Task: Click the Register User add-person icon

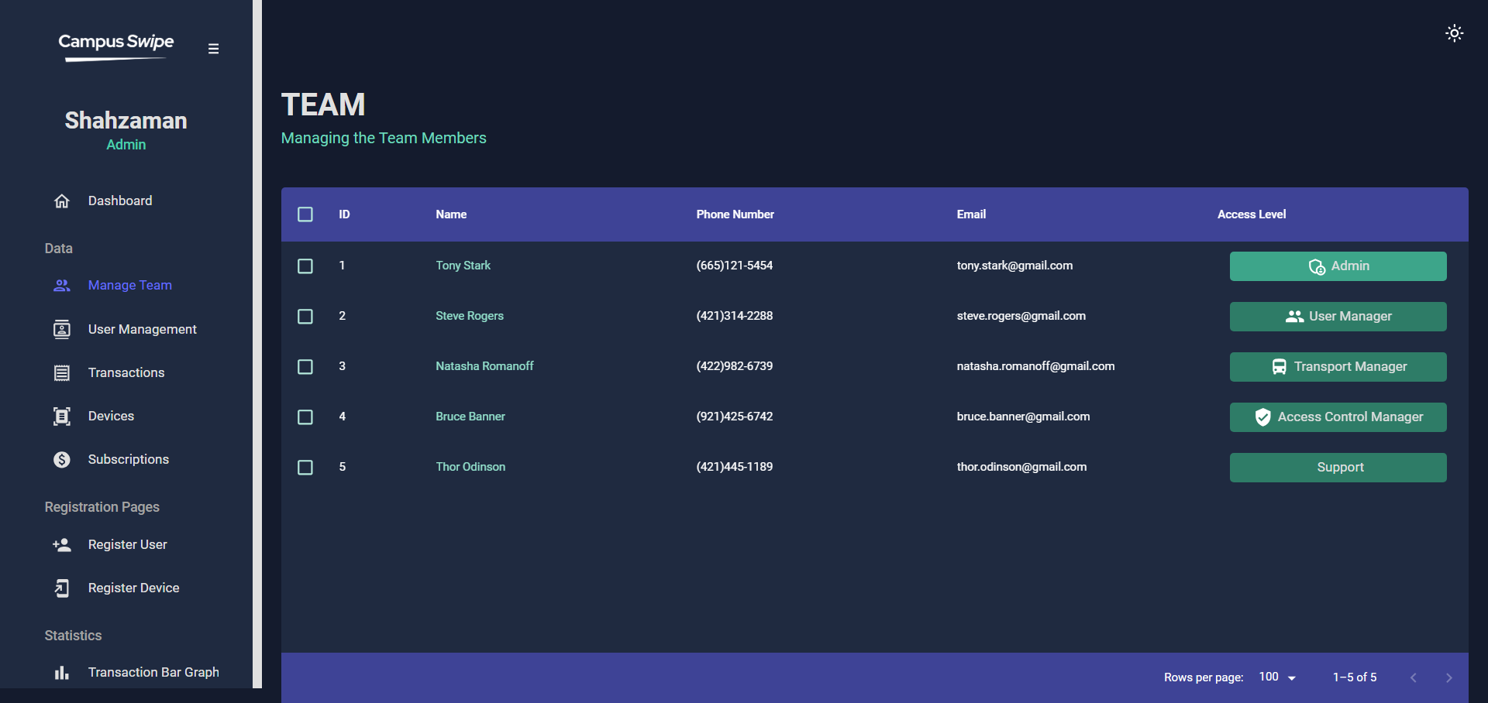Action: (x=62, y=545)
